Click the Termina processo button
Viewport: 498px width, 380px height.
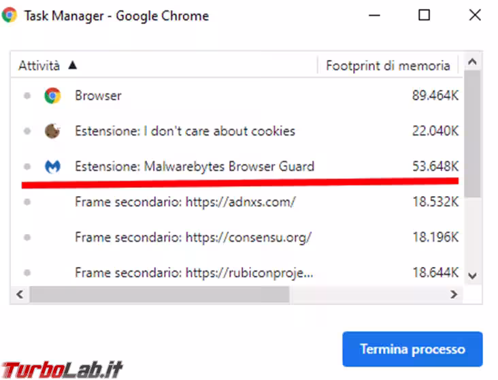412,349
